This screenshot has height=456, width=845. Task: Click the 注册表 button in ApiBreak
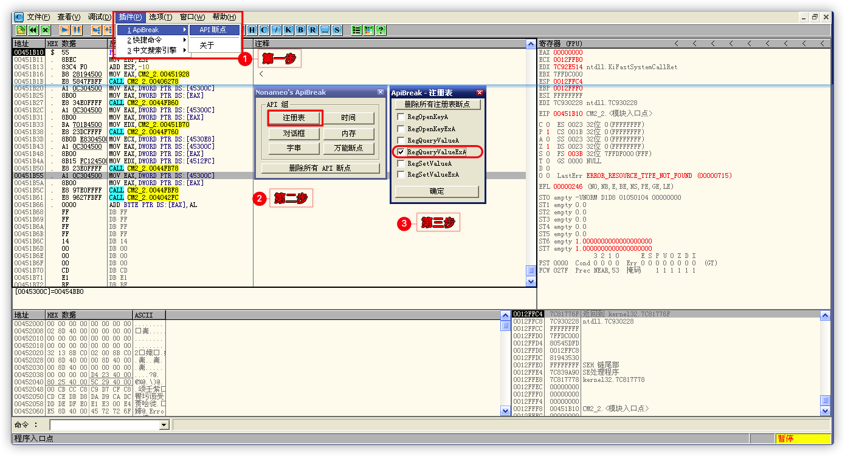tap(294, 117)
